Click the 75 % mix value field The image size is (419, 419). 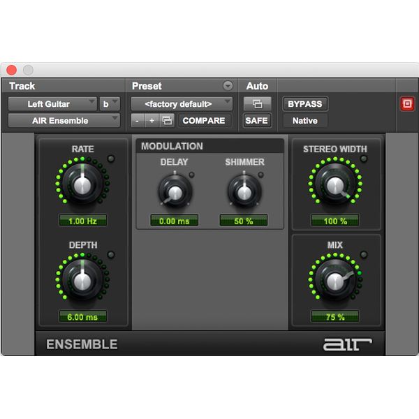pos(335,316)
